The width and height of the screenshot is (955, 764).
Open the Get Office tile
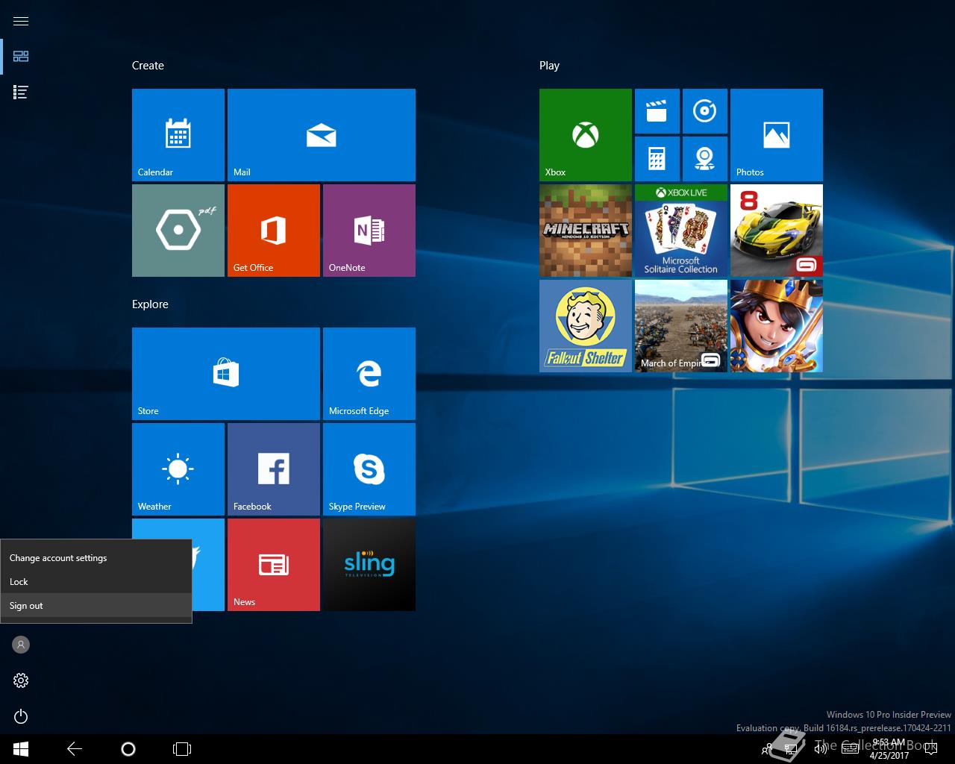[x=274, y=231]
